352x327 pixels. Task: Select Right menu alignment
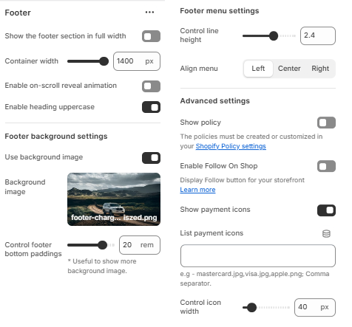tap(320, 69)
